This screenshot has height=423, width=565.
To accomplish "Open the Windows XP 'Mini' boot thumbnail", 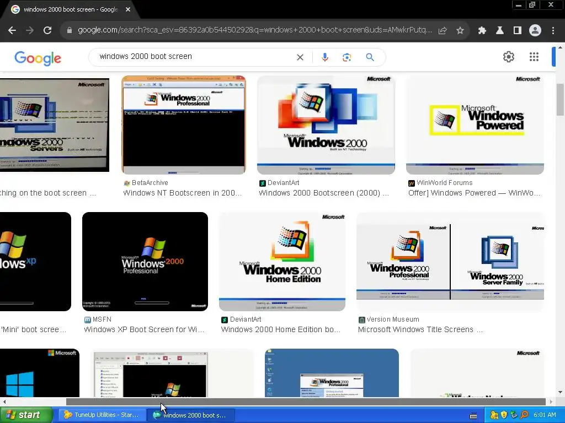I will (35, 262).
